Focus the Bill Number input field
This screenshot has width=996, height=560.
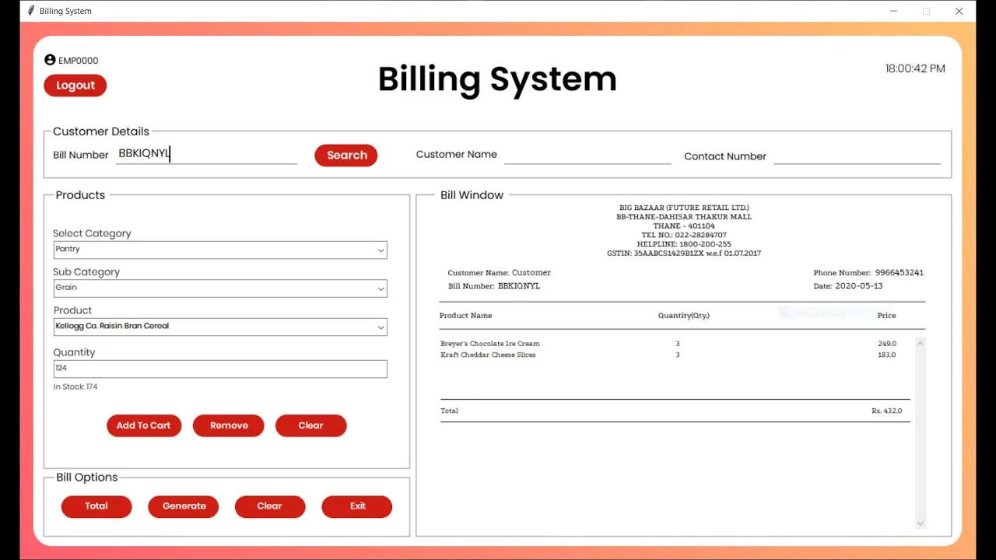coord(207,154)
